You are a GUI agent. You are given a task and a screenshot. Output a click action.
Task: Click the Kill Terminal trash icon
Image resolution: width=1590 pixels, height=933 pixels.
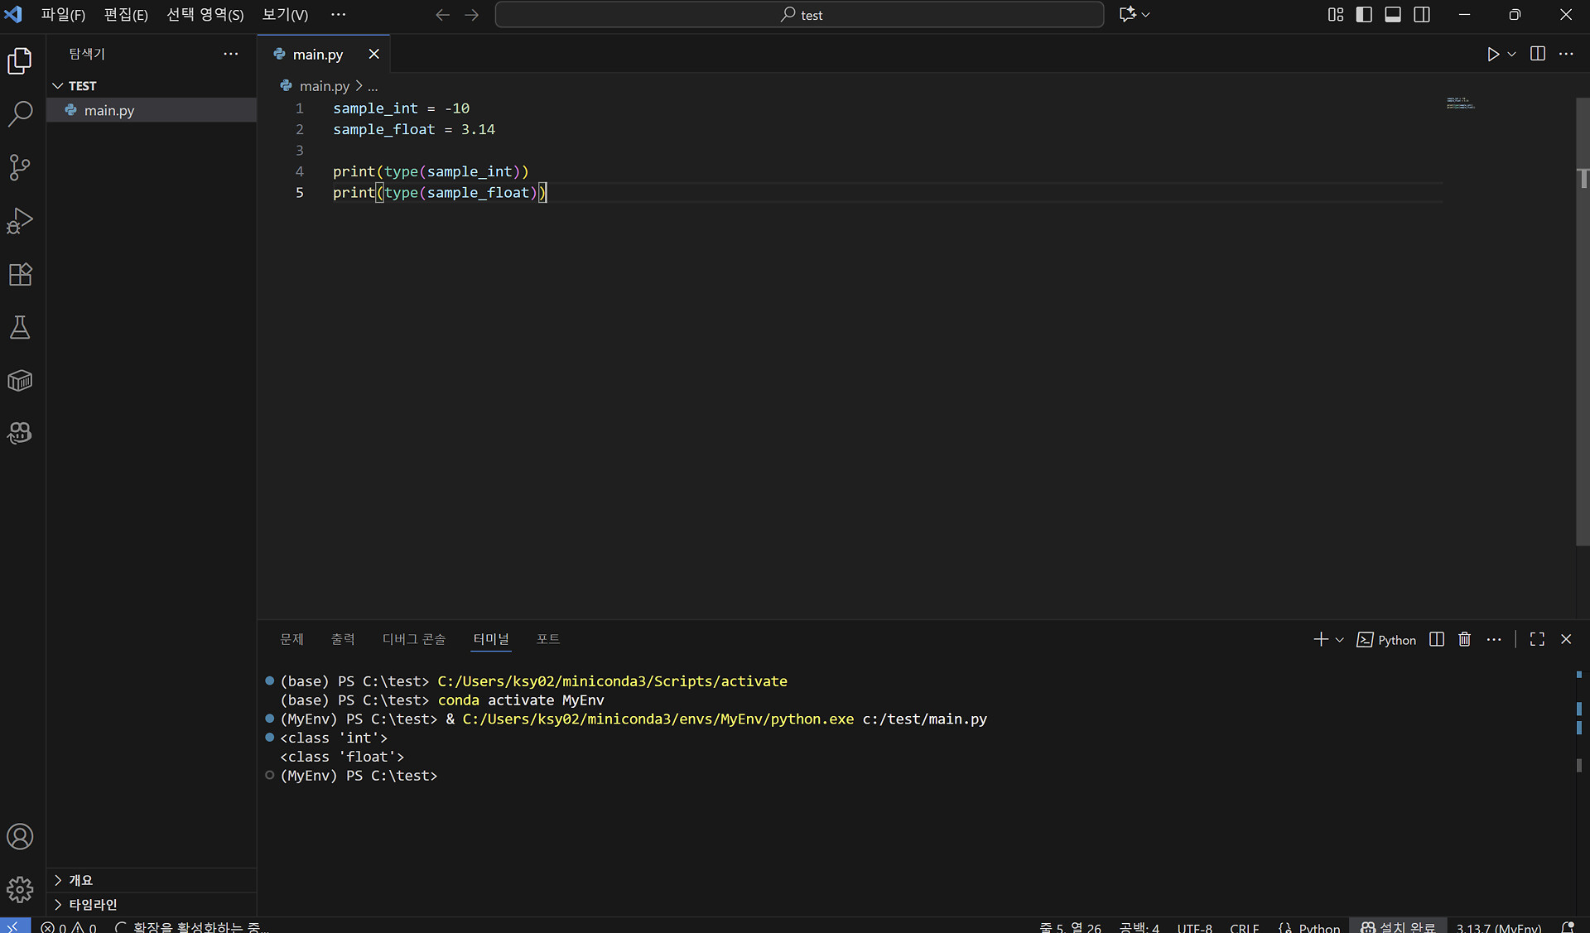[1464, 639]
